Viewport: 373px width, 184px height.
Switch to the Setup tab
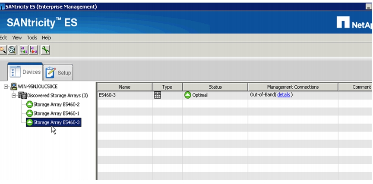click(x=58, y=72)
